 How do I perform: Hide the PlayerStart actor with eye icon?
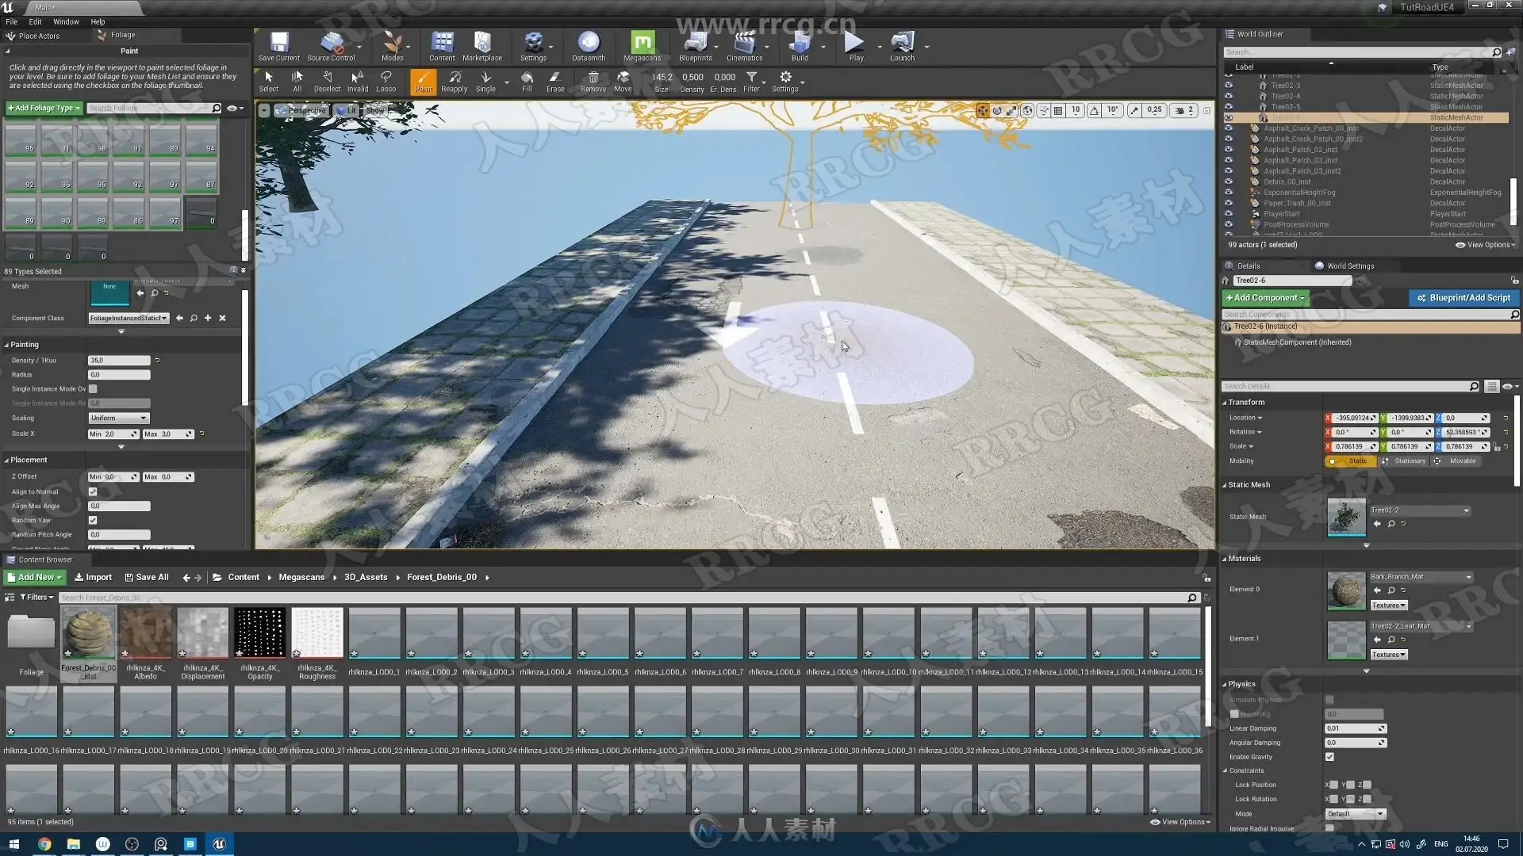coord(1229,214)
